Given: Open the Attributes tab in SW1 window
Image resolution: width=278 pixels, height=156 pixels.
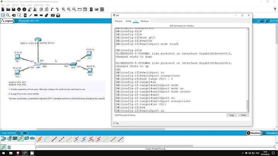Looking at the screenshot, I should [x=144, y=21].
